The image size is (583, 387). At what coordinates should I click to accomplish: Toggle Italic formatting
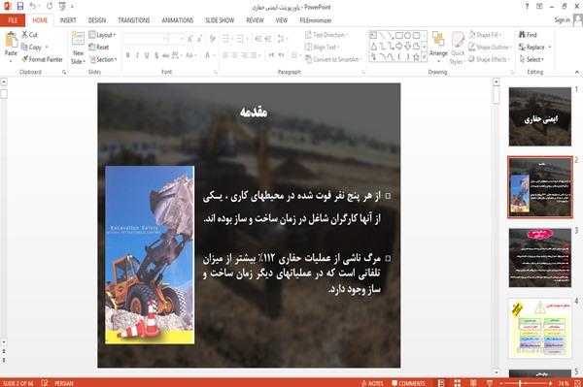pos(137,55)
